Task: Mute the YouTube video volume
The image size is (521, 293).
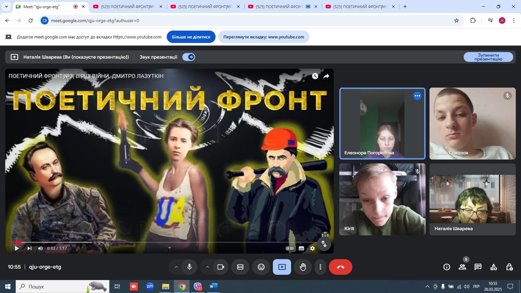Action: [40, 248]
